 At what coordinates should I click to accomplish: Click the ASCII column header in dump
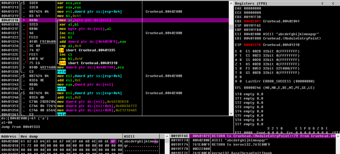click(x=141, y=136)
